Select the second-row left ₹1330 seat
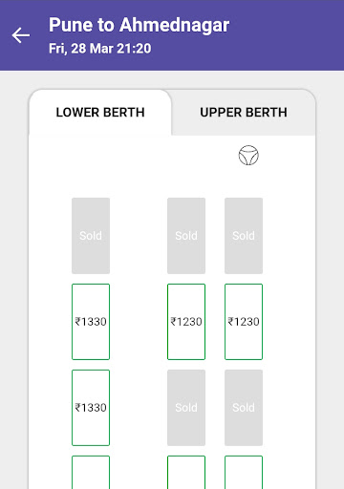 tap(91, 322)
